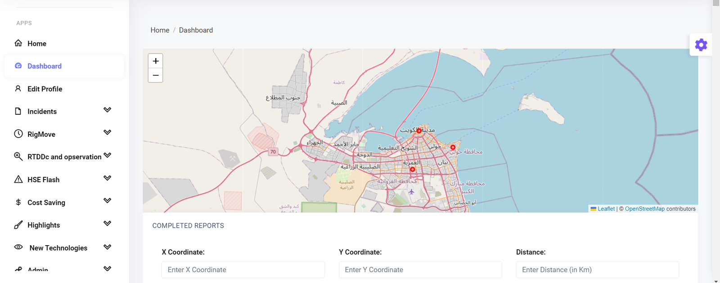This screenshot has height=283, width=720.
Task: Expand the RigMove submenu chevron
Action: point(107,132)
